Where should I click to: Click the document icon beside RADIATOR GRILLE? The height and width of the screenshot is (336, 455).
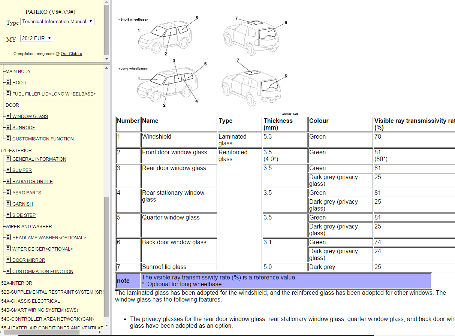[x=8, y=181]
